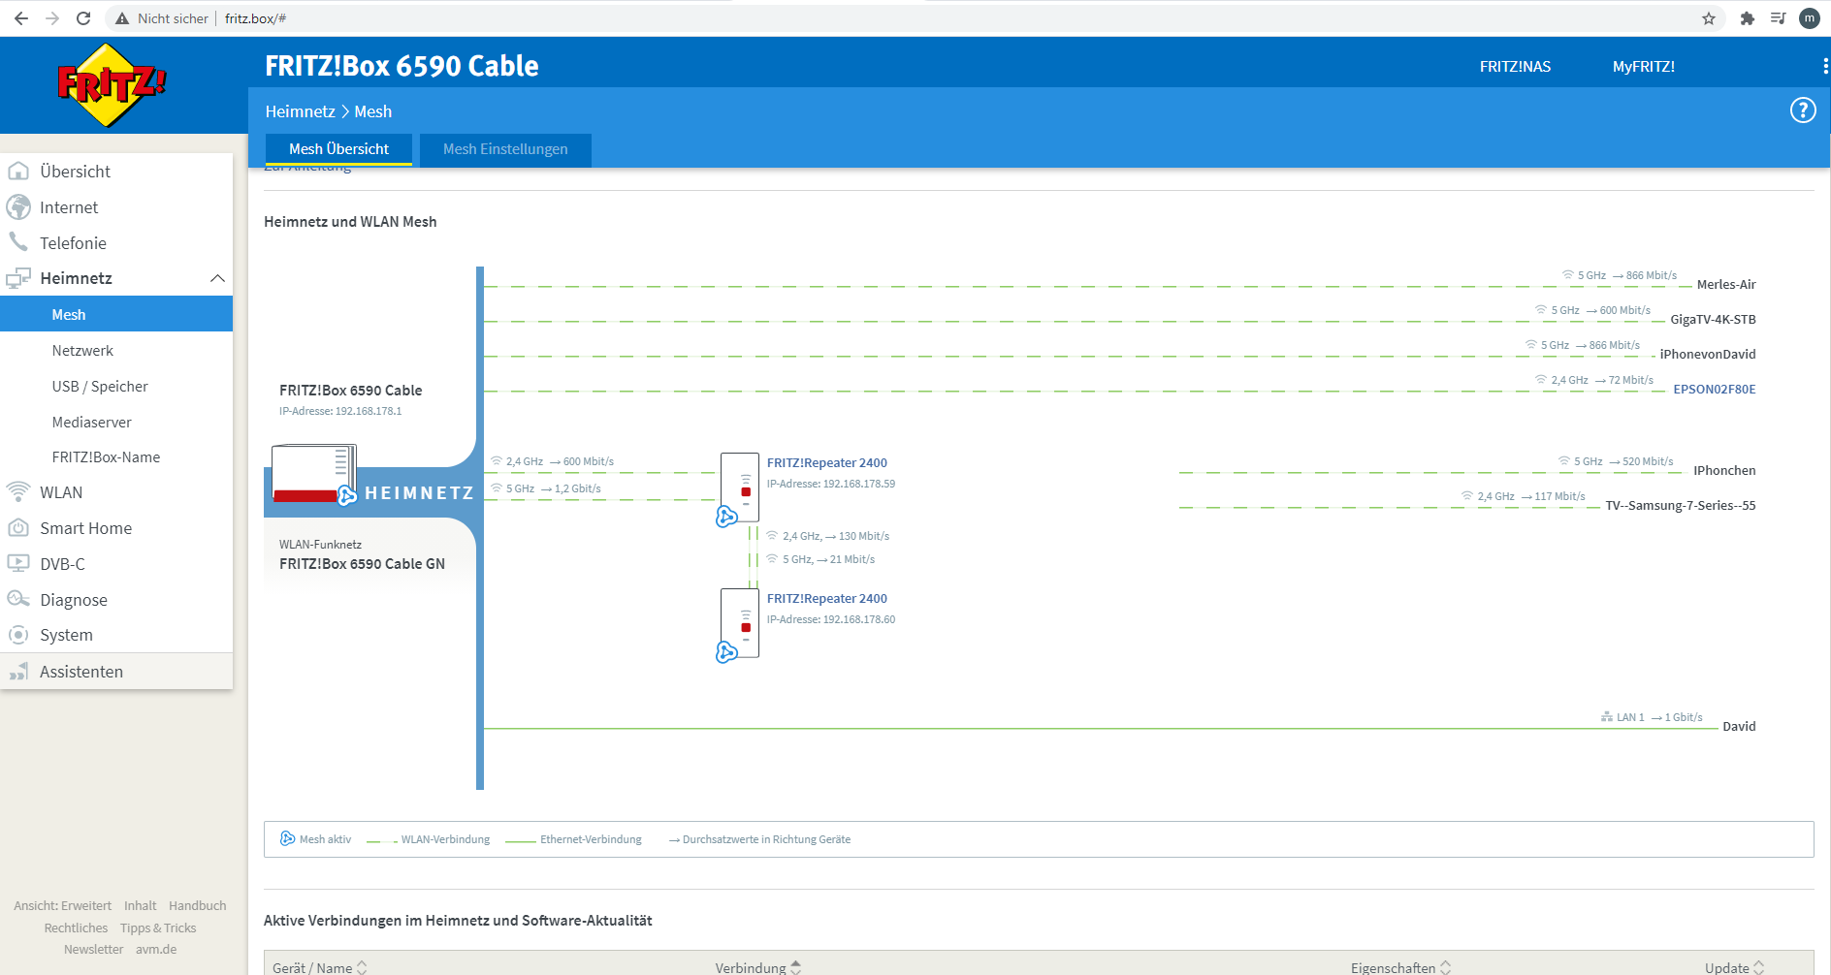1831x975 pixels.
Task: Sort table by Verbindung column
Action: click(758, 967)
